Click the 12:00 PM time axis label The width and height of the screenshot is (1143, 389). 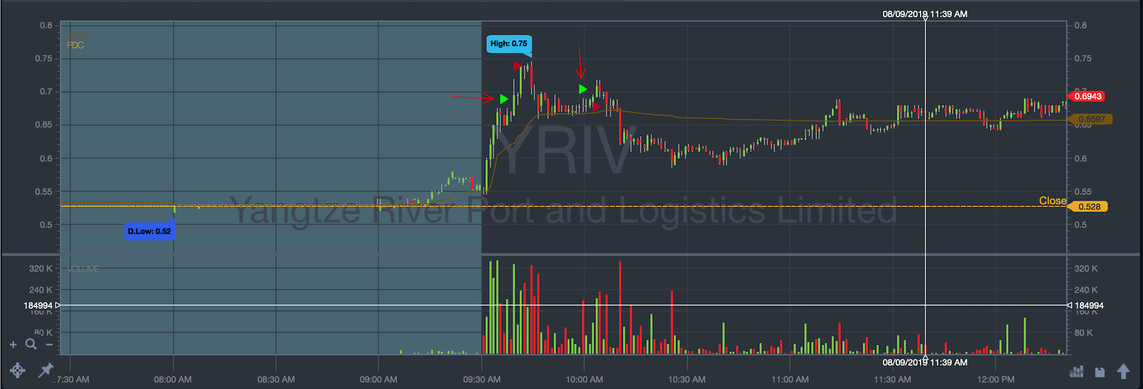(x=995, y=379)
